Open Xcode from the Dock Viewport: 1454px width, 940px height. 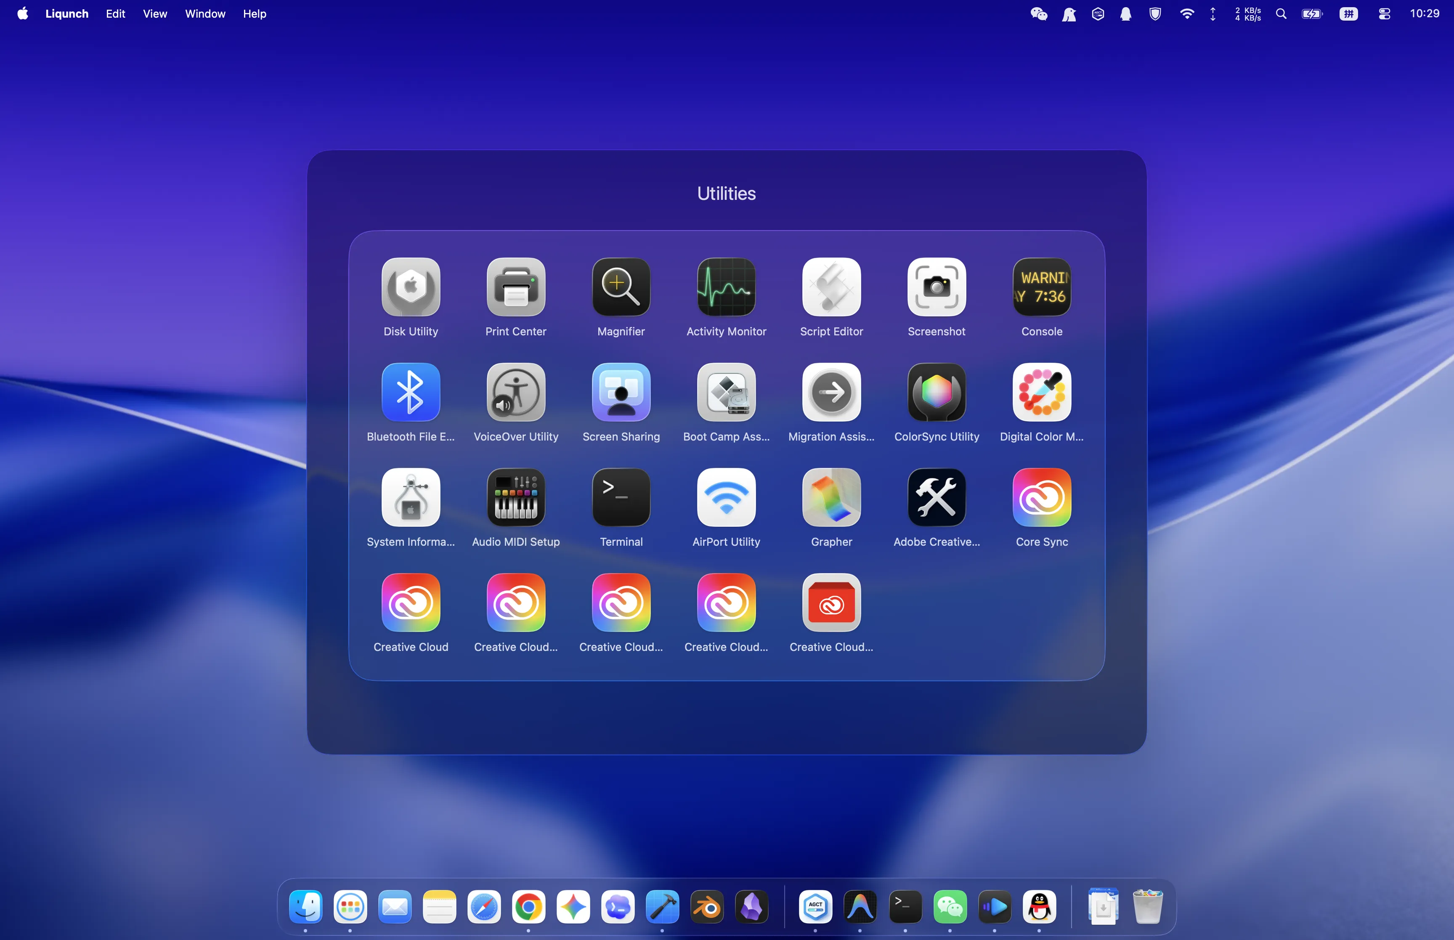(x=662, y=906)
